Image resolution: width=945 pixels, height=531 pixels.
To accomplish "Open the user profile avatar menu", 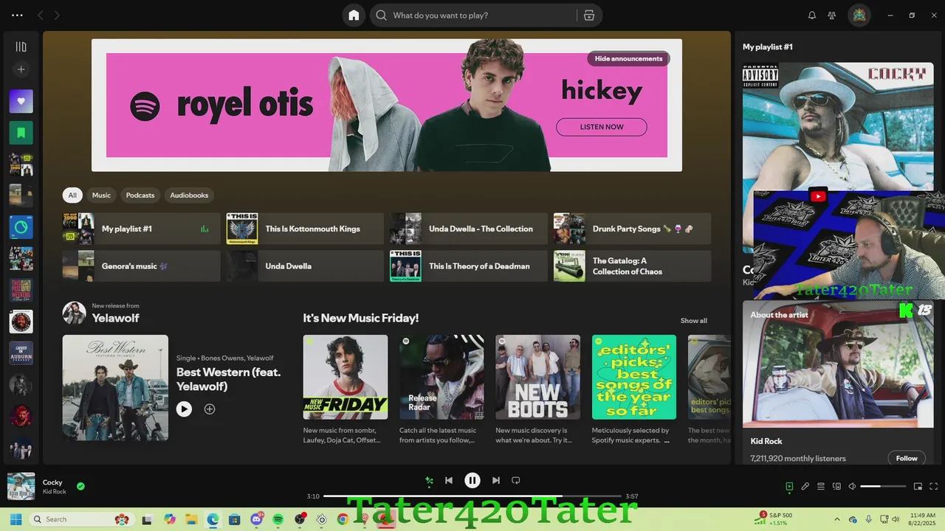I will click(859, 15).
